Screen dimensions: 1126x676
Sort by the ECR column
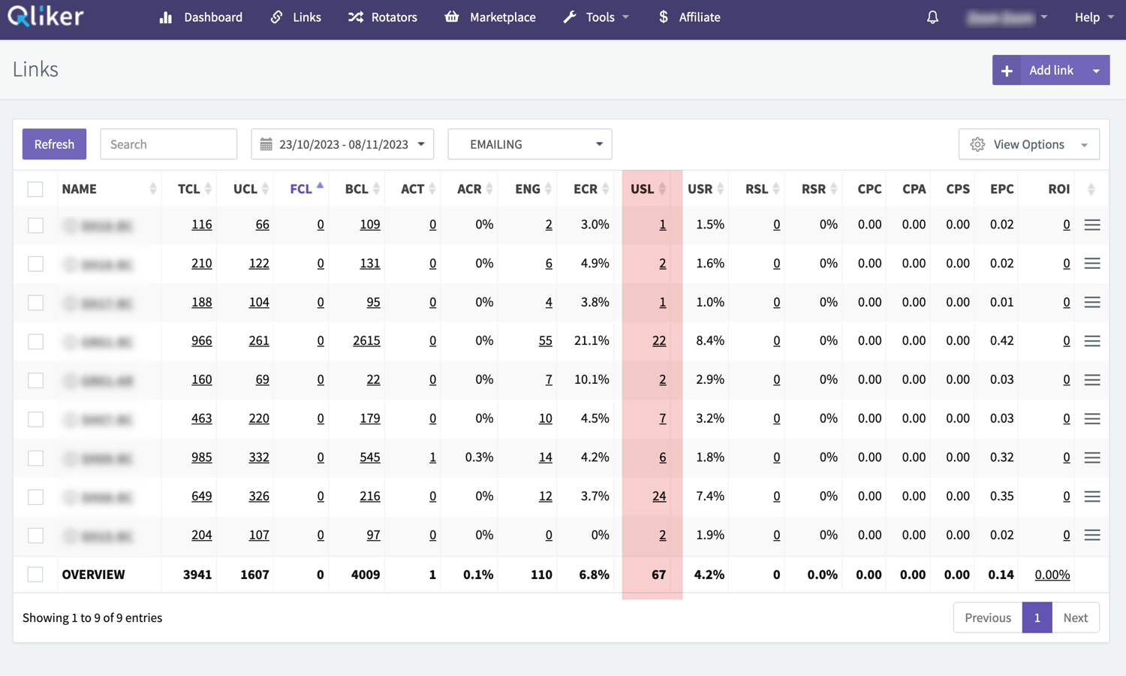(x=586, y=189)
